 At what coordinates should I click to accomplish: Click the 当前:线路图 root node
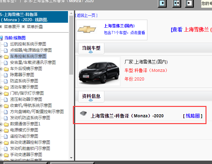tap(15, 38)
